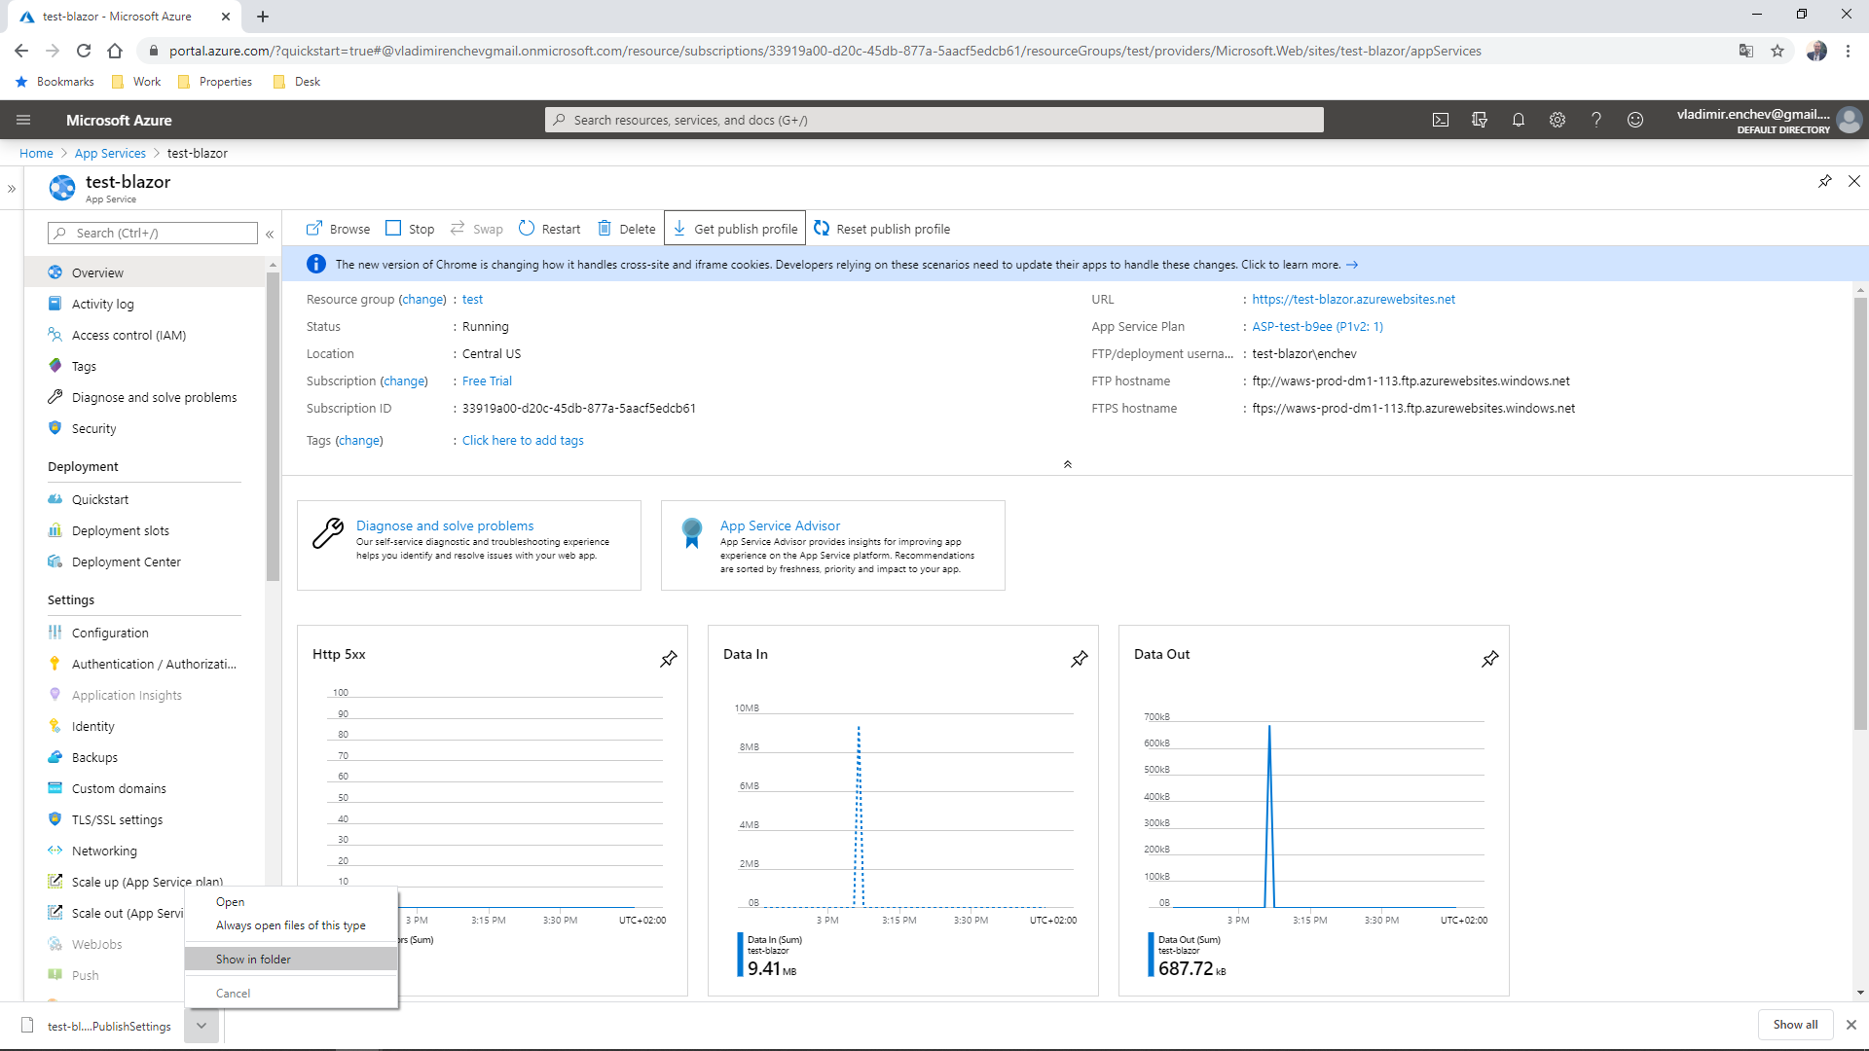
Task: Delete the app service
Action: [626, 229]
